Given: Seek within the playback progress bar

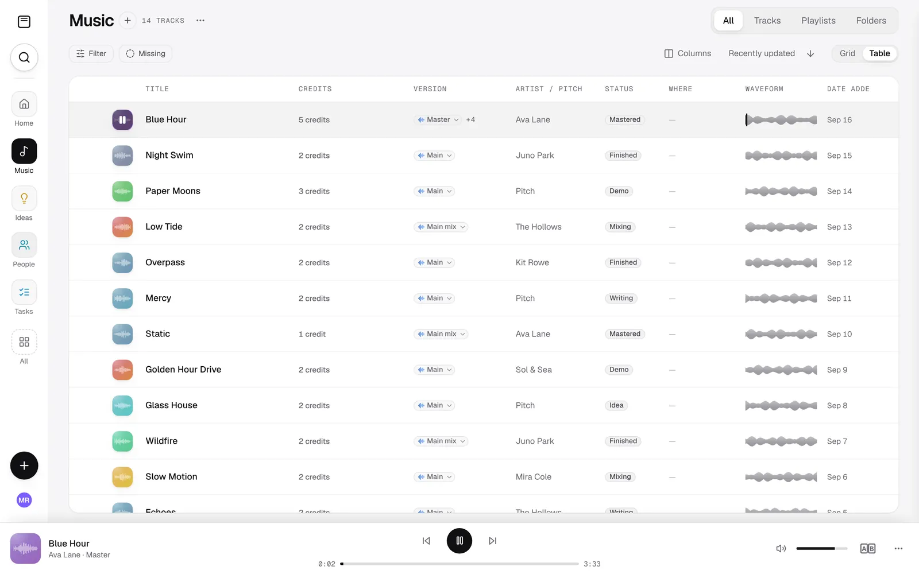Looking at the screenshot, I should click(459, 564).
